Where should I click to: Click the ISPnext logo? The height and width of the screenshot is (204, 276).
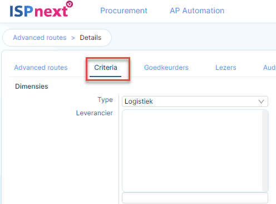[x=41, y=9]
